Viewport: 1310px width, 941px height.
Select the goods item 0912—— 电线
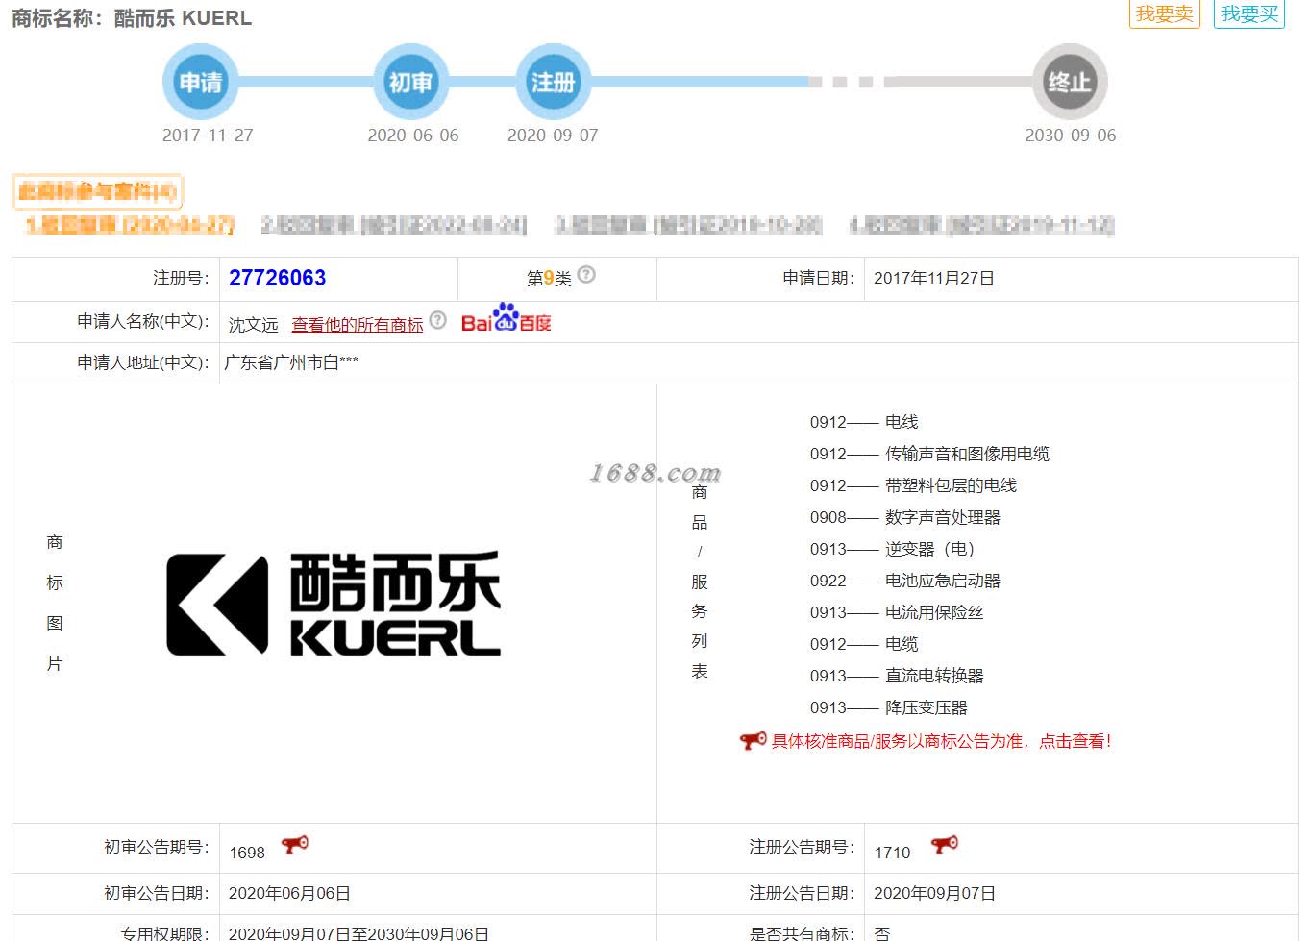(864, 422)
